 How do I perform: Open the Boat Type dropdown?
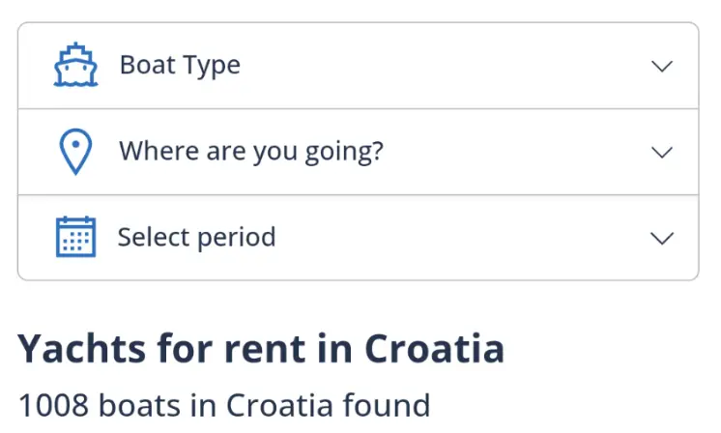(358, 66)
